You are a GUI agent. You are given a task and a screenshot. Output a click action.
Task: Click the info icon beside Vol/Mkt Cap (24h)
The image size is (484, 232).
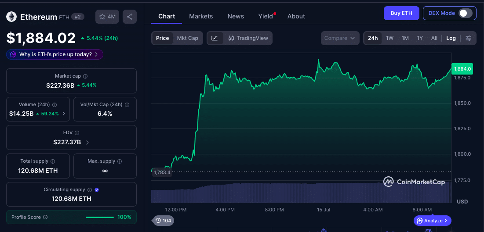[127, 105]
